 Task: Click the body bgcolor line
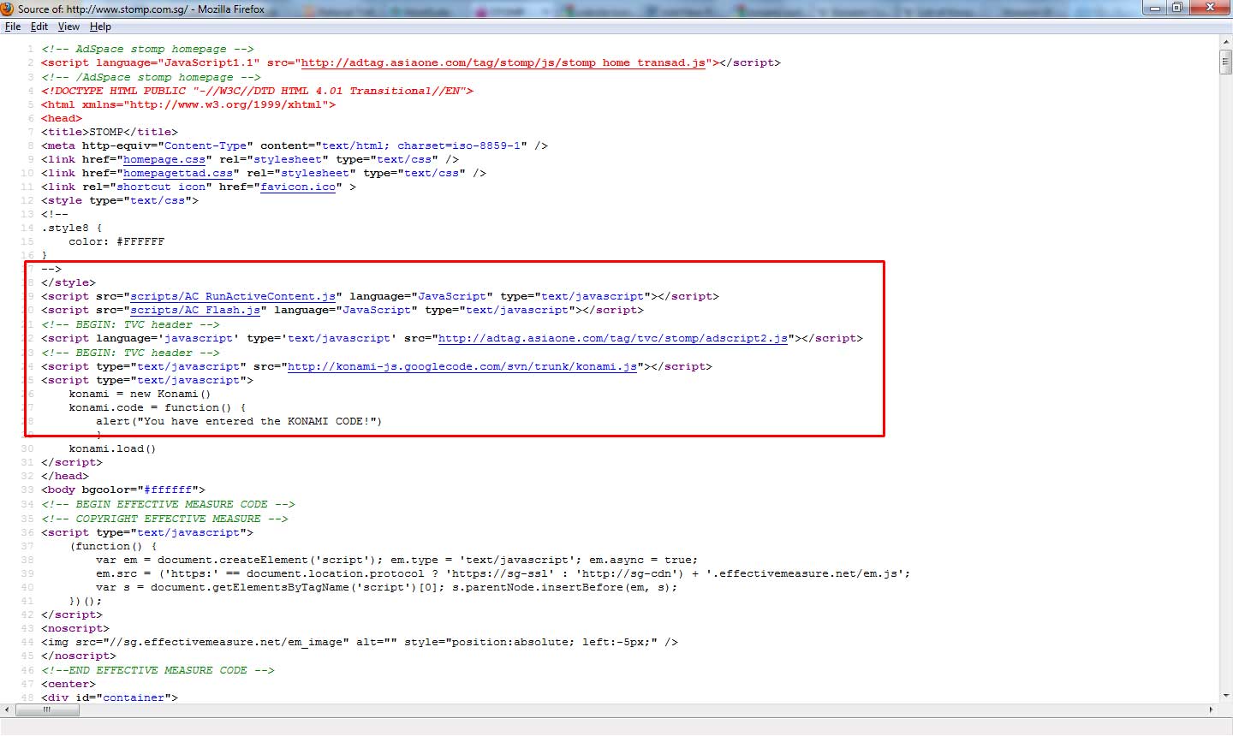[x=123, y=490]
